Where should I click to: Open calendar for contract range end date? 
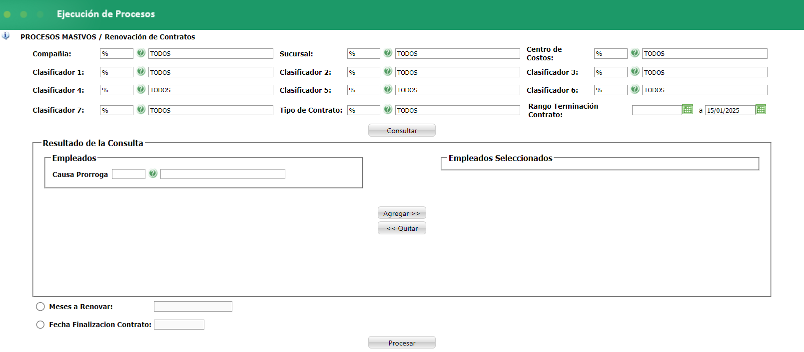tap(761, 110)
